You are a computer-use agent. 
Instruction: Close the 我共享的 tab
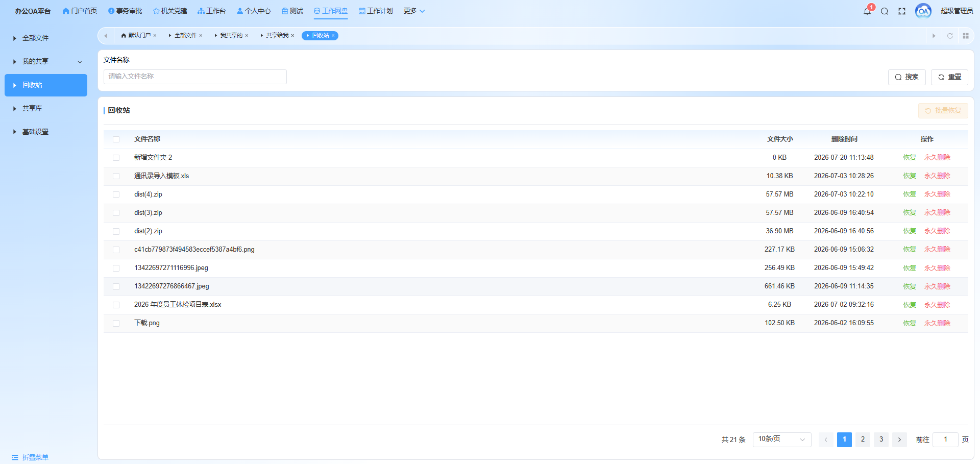[247, 36]
